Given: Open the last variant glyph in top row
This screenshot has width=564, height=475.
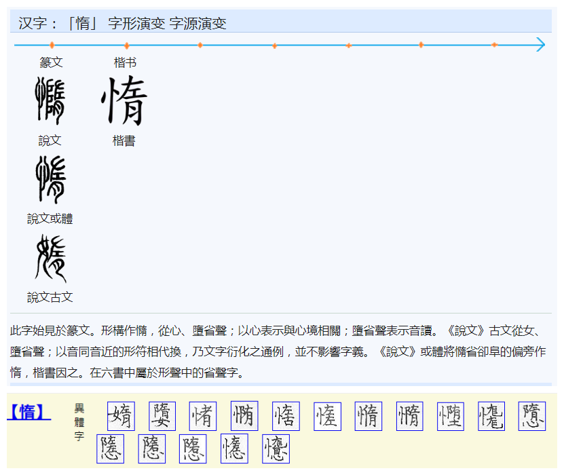Looking at the screenshot, I should 532,417.
